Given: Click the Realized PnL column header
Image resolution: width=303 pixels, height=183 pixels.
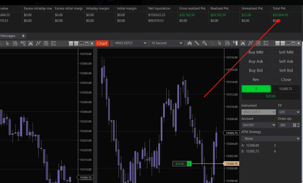Looking at the screenshot, I should [x=220, y=8].
